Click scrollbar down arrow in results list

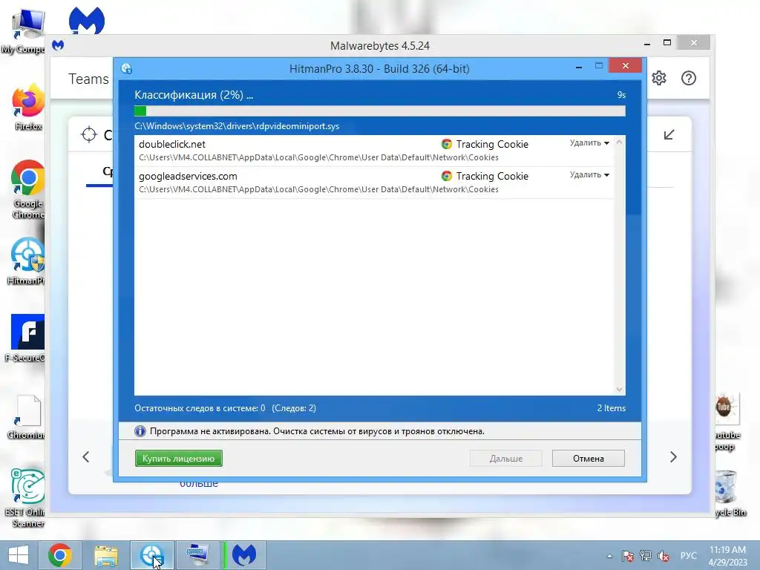click(619, 389)
